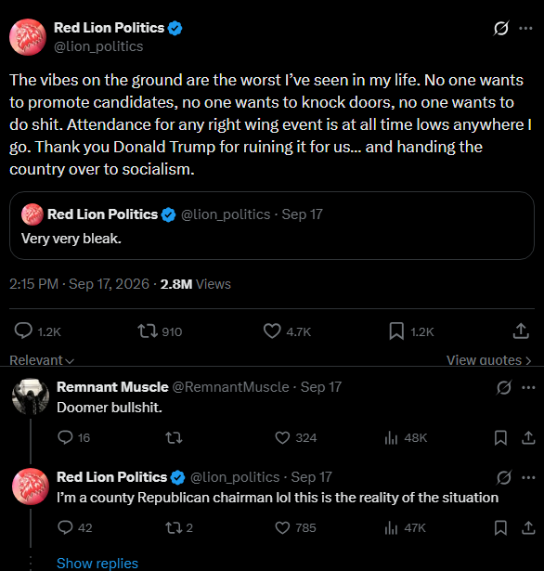
Task: Expand the Relevant sort dropdown
Action: pyautogui.click(x=42, y=360)
